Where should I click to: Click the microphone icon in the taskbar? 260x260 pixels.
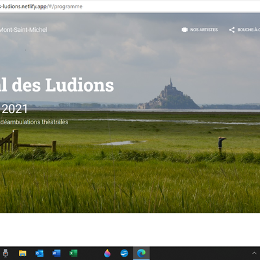coord(5,253)
